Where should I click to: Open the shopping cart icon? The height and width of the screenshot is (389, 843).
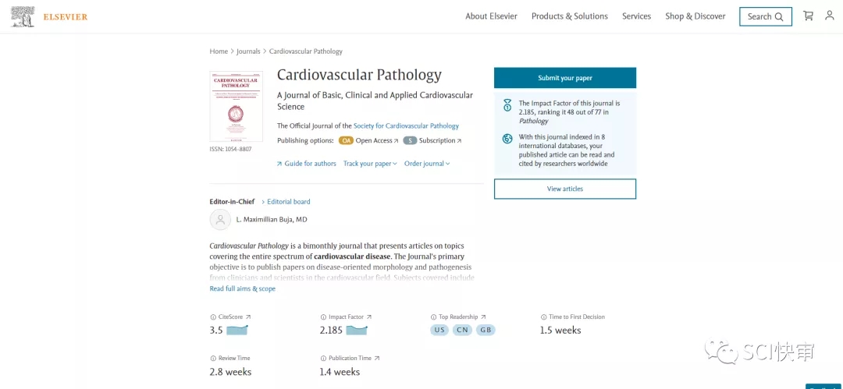[x=808, y=16]
